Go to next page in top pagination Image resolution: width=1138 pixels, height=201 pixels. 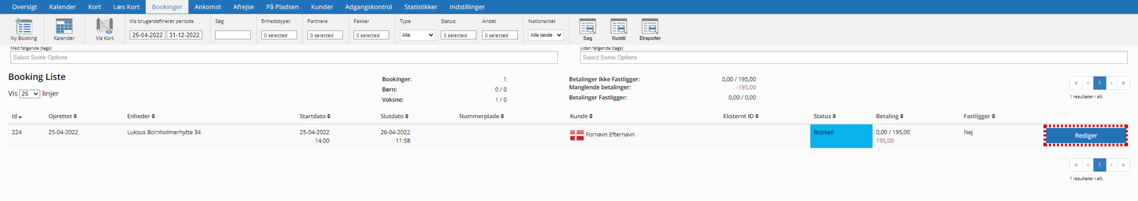coord(1111,83)
